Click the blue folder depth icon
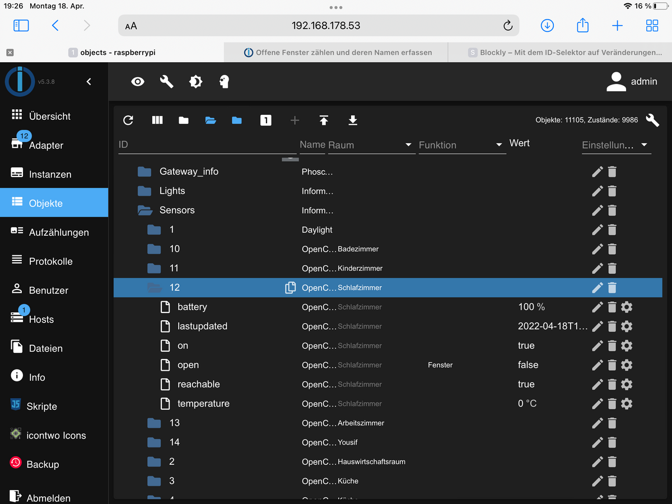This screenshot has height=504, width=672. [x=237, y=120]
